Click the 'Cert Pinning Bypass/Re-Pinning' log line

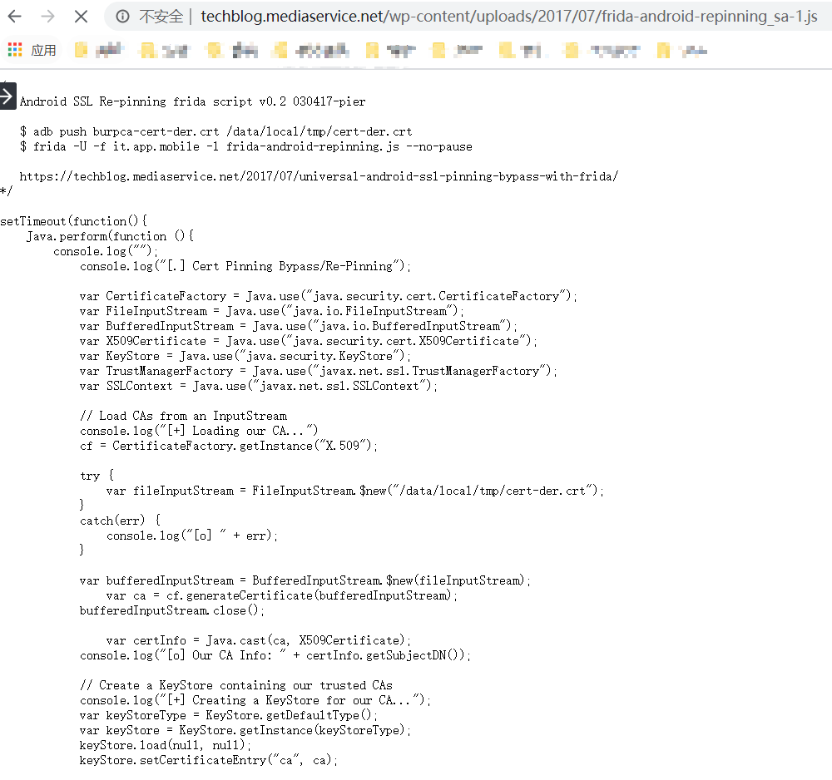(245, 266)
